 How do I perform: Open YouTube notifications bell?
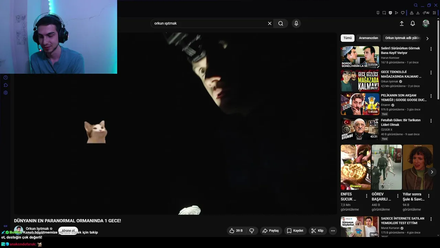point(413,23)
